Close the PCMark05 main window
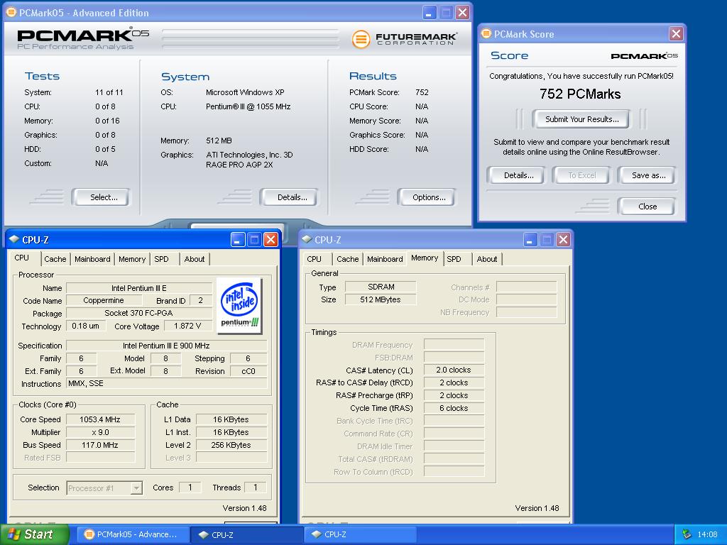 tap(462, 12)
